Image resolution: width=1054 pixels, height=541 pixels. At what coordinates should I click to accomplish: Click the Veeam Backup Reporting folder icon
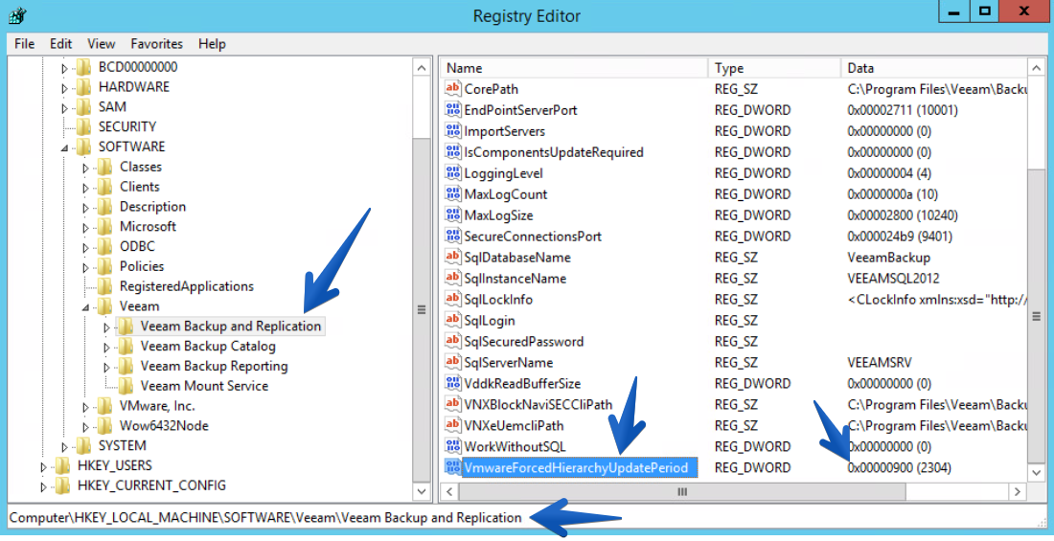pyautogui.click(x=125, y=367)
